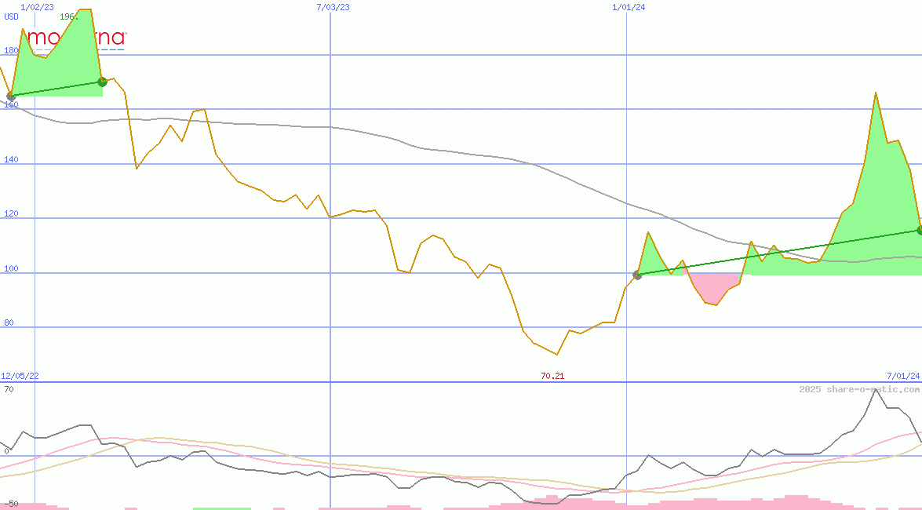Click the 1/01/24 date label
The height and width of the screenshot is (510, 922).
click(629, 7)
